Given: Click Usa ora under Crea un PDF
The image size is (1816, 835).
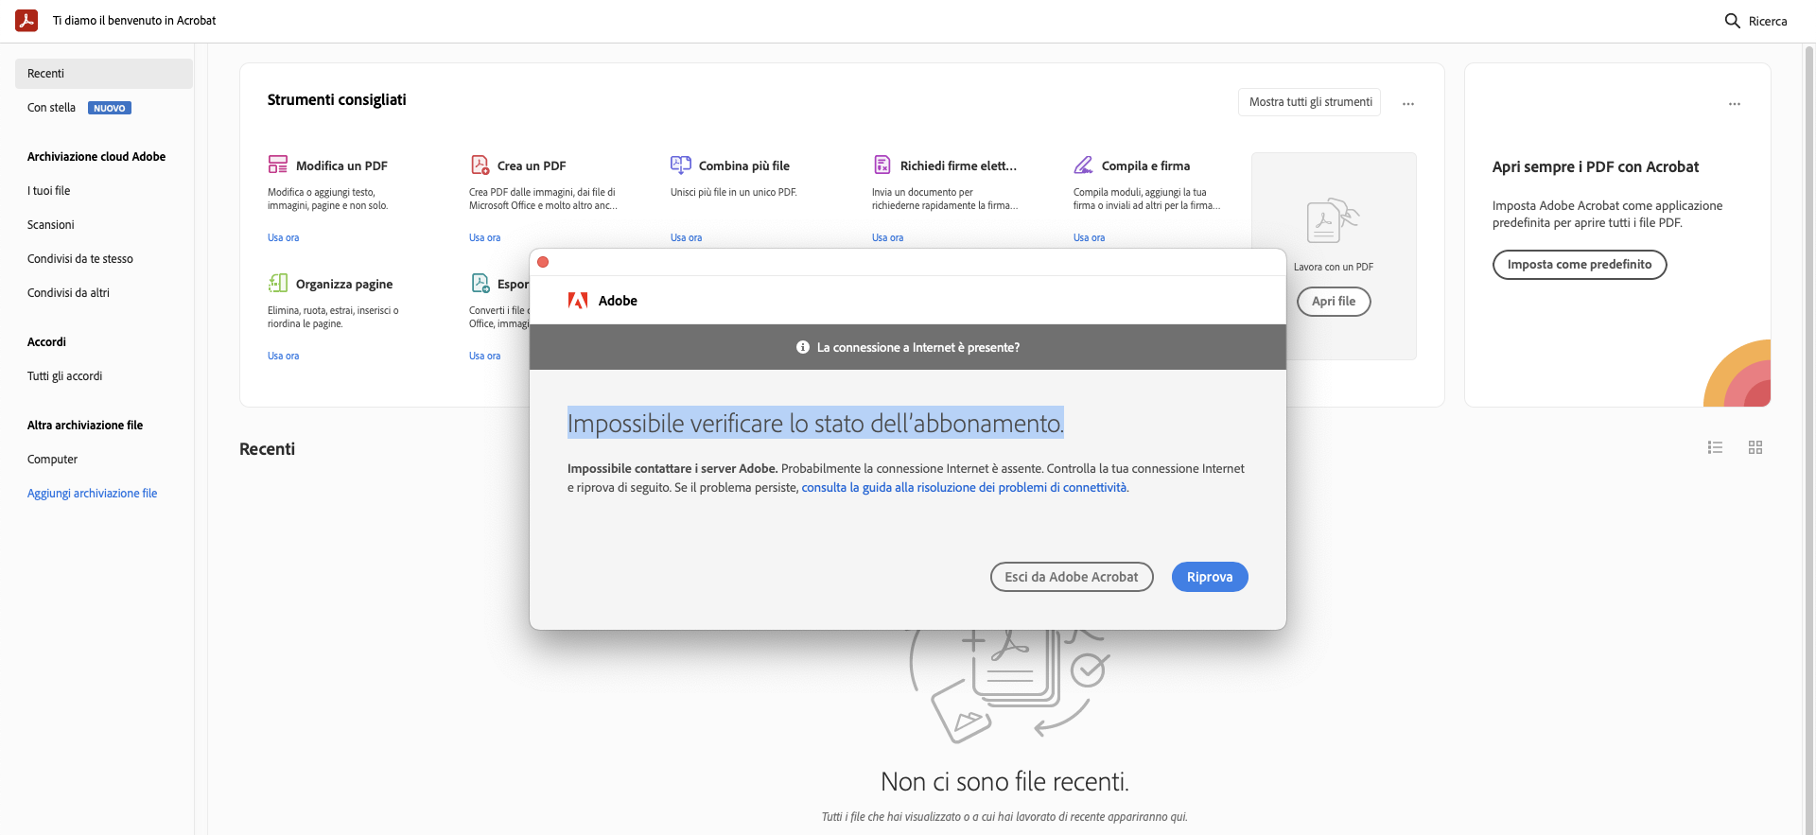Looking at the screenshot, I should coord(484,237).
